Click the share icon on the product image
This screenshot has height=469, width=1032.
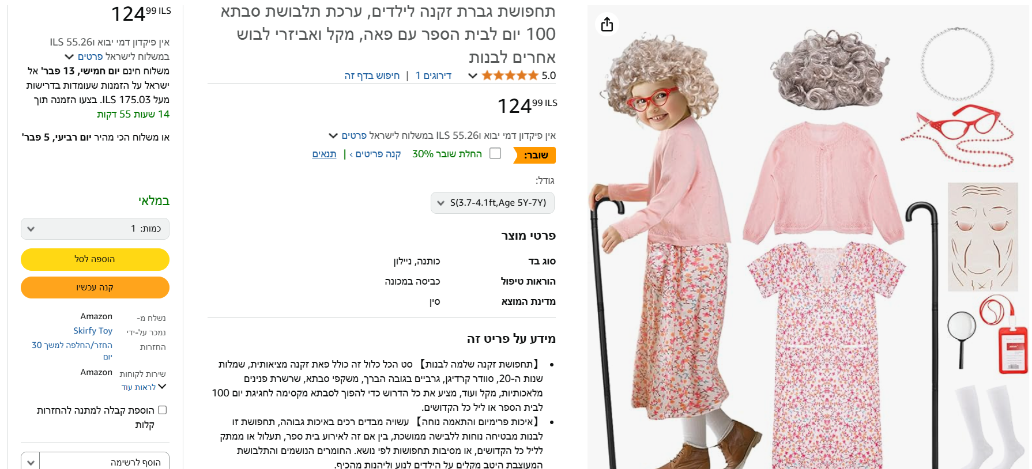pyautogui.click(x=607, y=24)
